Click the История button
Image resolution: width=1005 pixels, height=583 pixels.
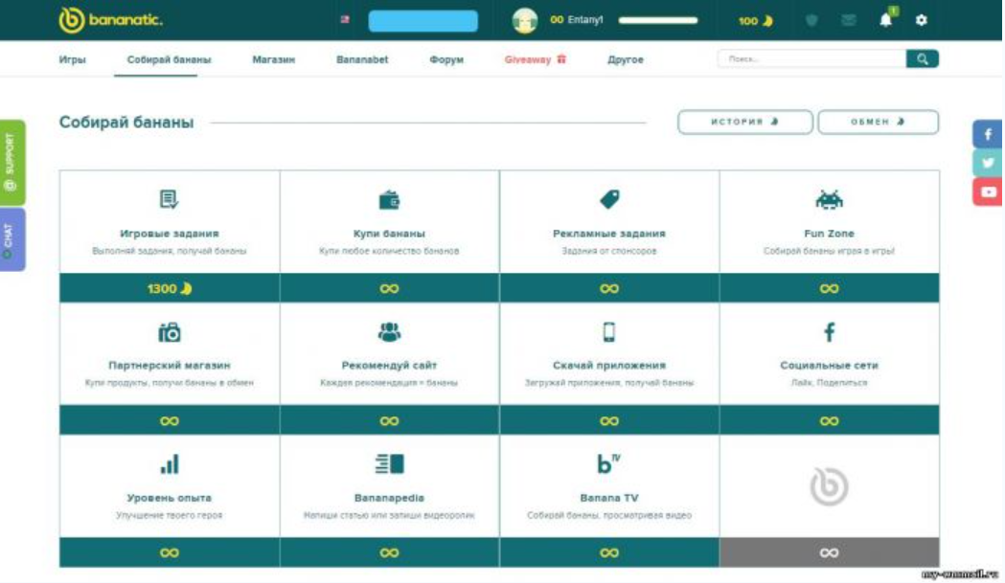(x=744, y=122)
